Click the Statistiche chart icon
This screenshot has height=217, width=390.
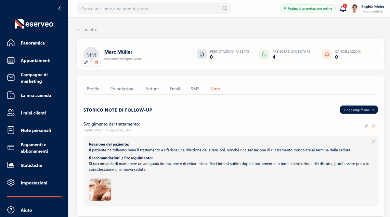(x=11, y=165)
